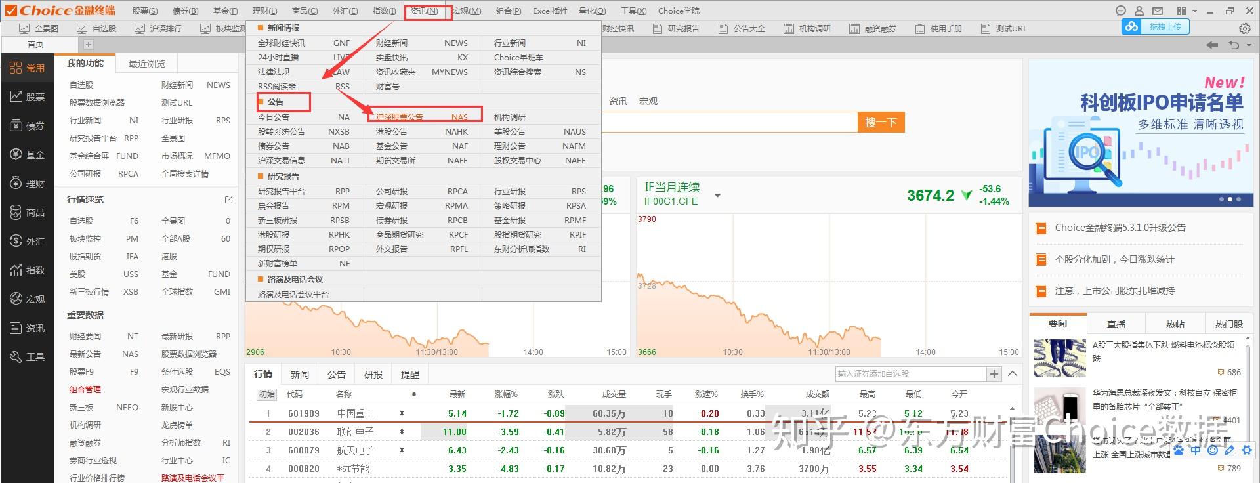The image size is (1260, 483).
Task: Open the 理财 section in left sidebar
Action: (27, 183)
